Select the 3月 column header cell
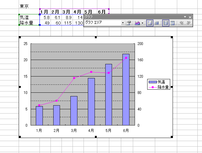The height and width of the screenshot is (153, 202). [x=67, y=12]
